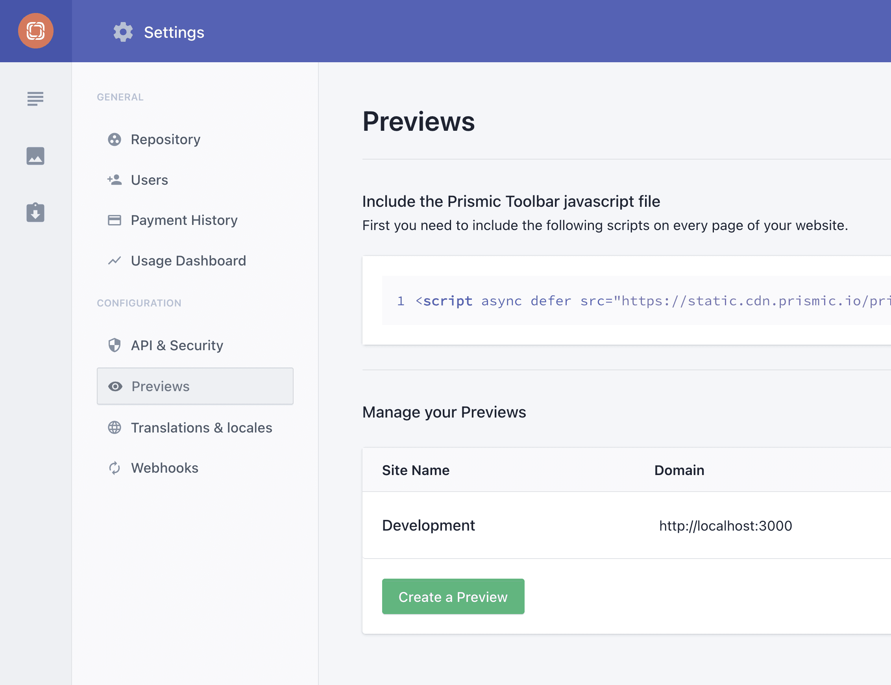Open the Webhooks refresh icon
This screenshot has height=685, width=891.
[x=114, y=468]
